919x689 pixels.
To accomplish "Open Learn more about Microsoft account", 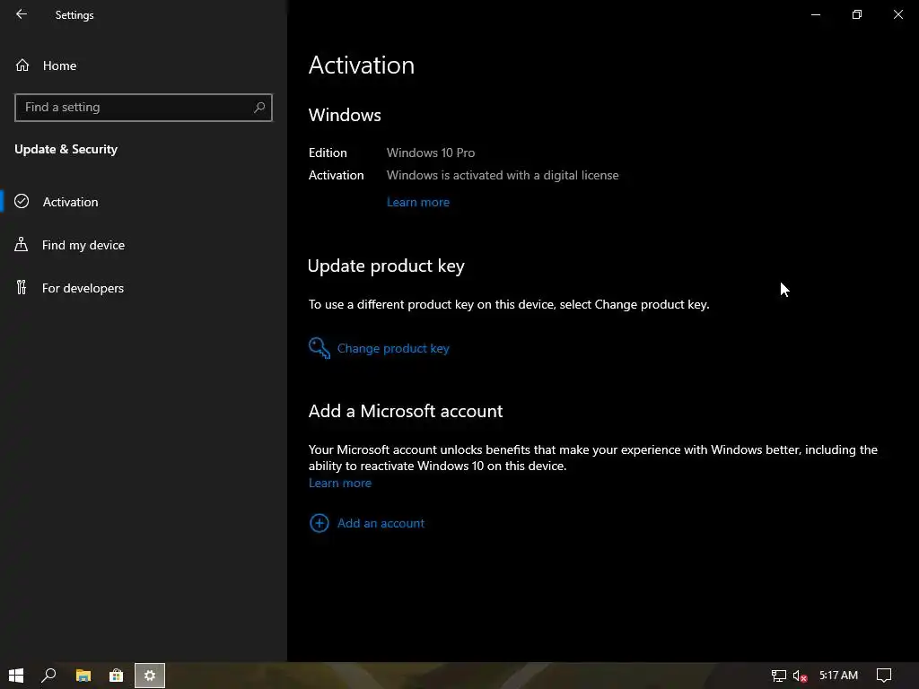I will point(340,483).
